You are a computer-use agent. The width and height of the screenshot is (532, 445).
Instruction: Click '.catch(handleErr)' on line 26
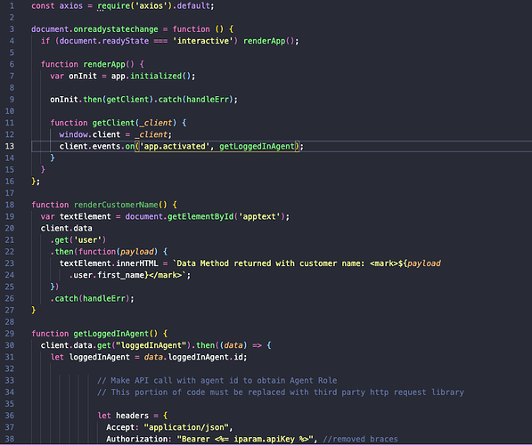coord(90,298)
